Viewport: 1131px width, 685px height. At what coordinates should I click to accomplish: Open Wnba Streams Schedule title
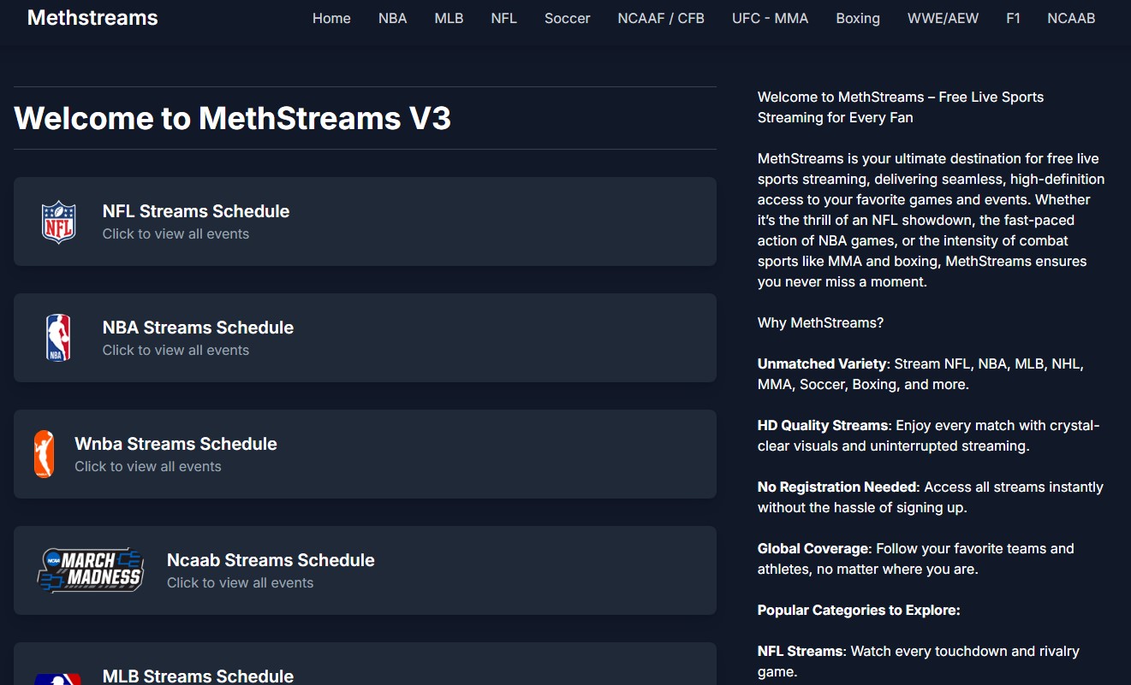pos(176,444)
